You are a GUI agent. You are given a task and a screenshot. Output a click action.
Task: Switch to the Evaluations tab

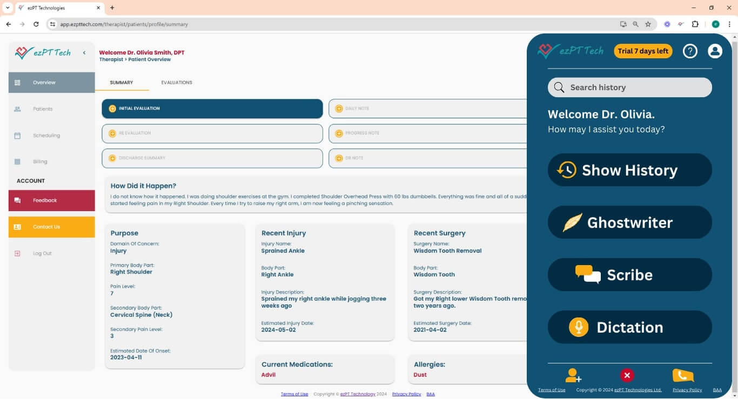[176, 82]
